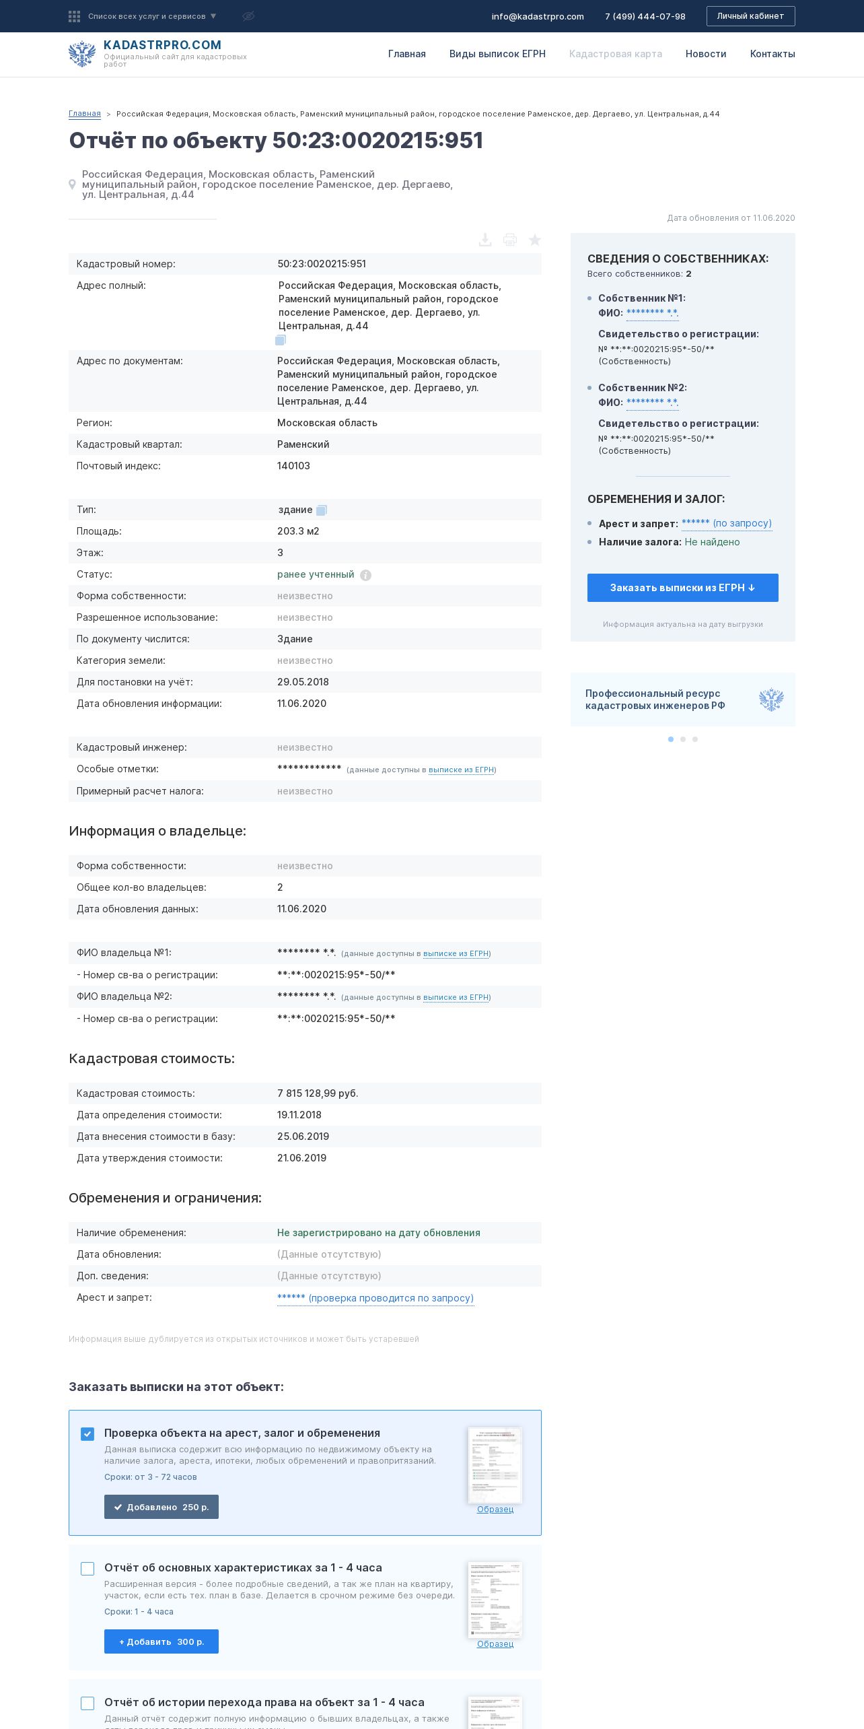
Task: Click the Главная breadcrumb link
Action: click(85, 114)
